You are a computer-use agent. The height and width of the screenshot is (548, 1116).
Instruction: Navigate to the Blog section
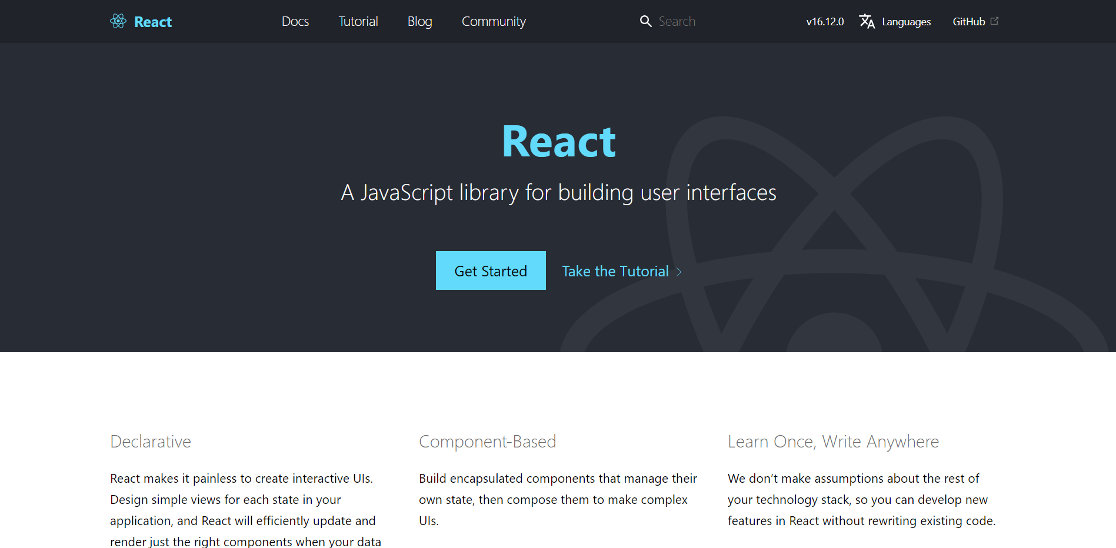click(x=420, y=22)
